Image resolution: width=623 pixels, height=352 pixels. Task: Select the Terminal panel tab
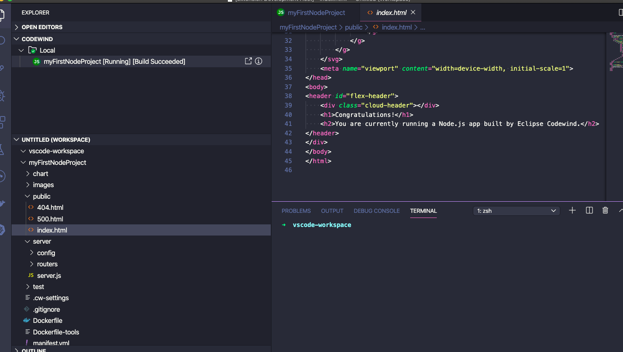tap(423, 211)
